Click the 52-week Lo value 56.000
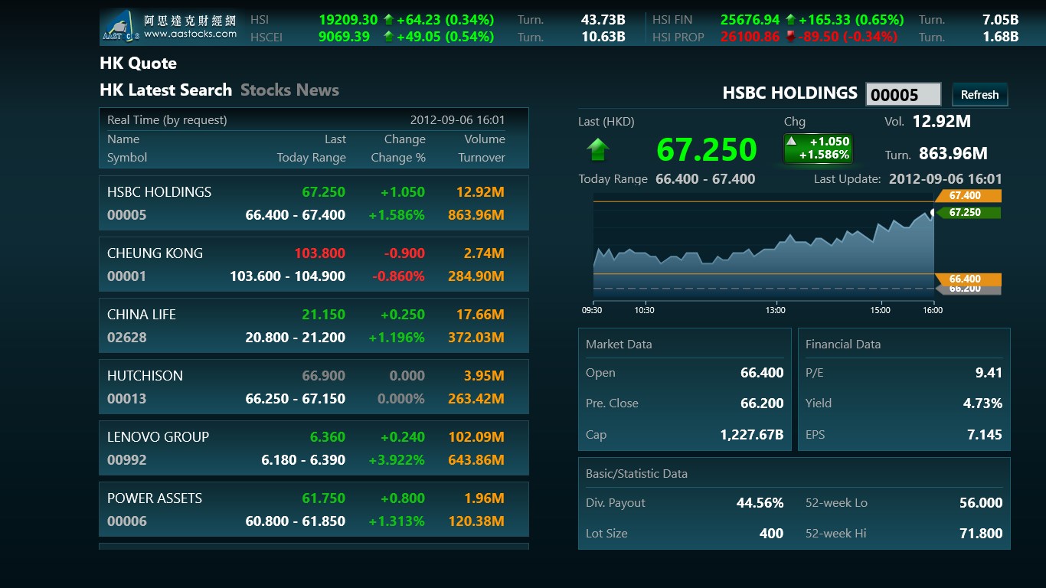 click(x=981, y=503)
